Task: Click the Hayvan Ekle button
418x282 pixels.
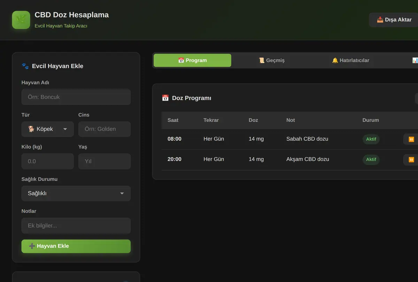Action: click(76, 246)
